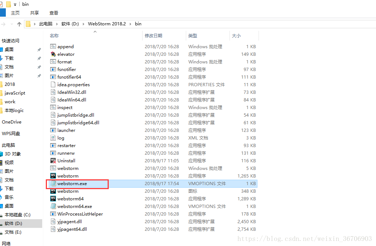
Task: Select the 2018 folder in the sidebar
Action: 10,84
